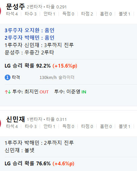Select 3루주자 오지환 홈인 play line

30,30
